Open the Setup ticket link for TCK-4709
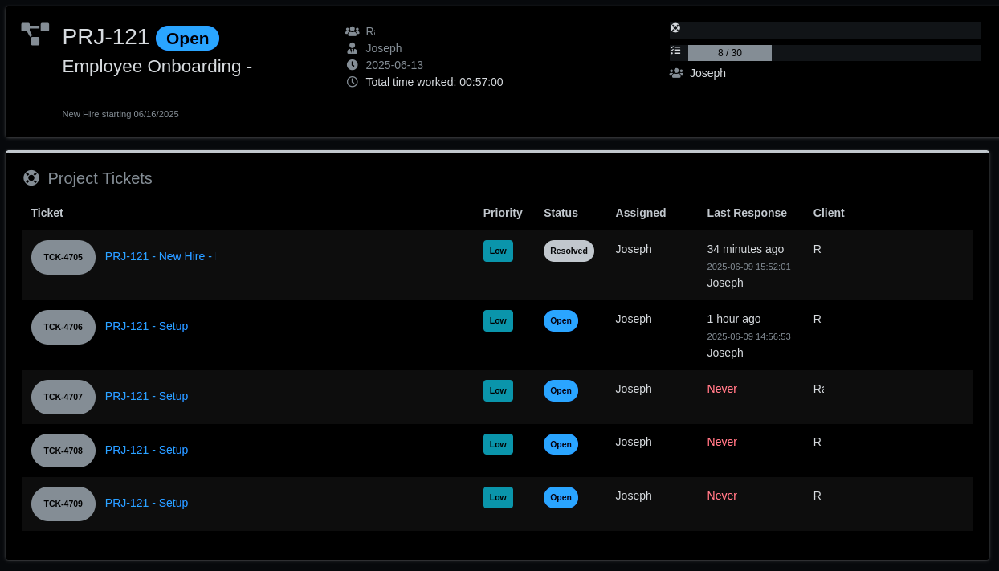The width and height of the screenshot is (999, 571). (146, 503)
